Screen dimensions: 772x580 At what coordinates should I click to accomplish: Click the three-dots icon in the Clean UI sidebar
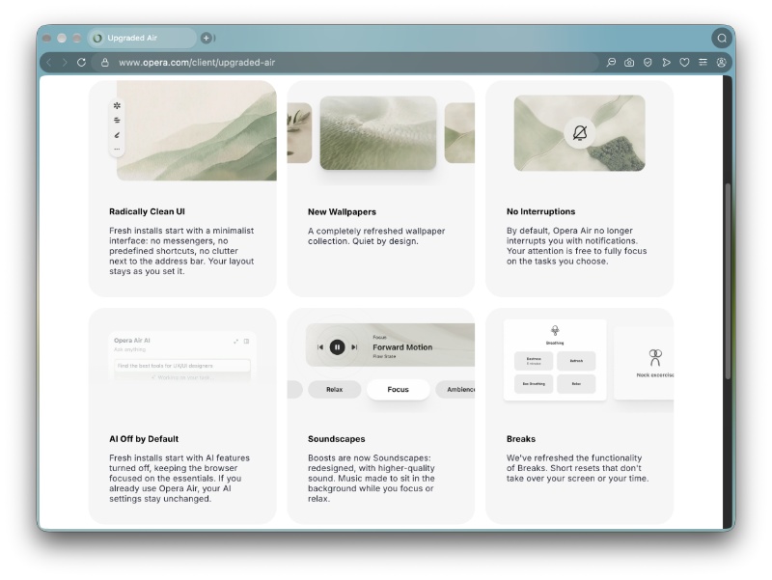(117, 149)
